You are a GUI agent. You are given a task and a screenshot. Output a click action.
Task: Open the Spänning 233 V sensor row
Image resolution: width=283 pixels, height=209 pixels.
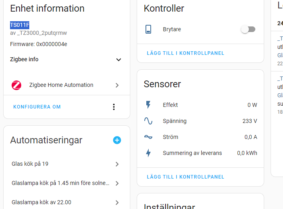coord(200,121)
